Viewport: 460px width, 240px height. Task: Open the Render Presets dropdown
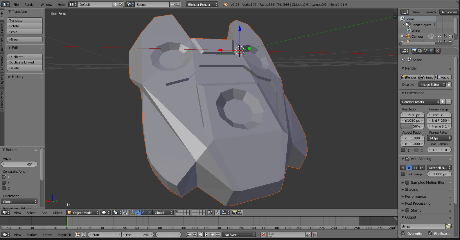[x=420, y=102]
